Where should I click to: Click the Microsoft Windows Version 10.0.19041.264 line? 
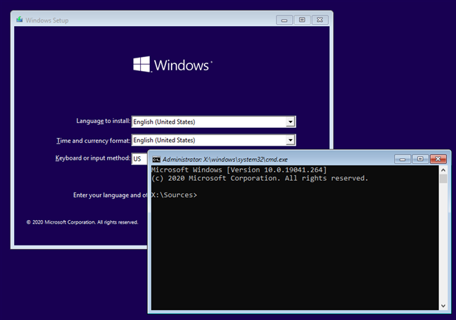click(x=239, y=169)
